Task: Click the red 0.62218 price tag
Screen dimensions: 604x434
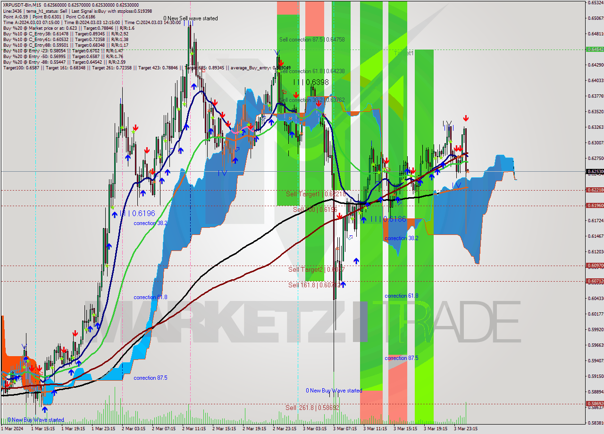Action: click(x=595, y=190)
